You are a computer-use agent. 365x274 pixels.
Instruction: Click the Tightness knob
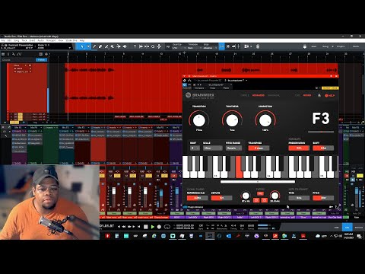[232, 120]
